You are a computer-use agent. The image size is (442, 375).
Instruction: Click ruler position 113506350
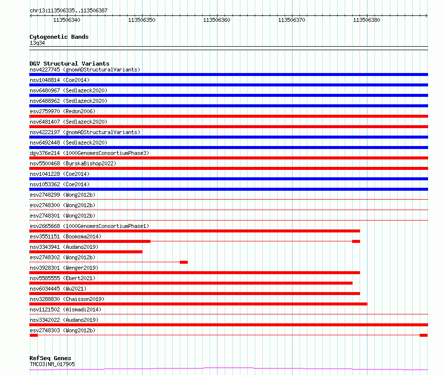click(x=142, y=20)
